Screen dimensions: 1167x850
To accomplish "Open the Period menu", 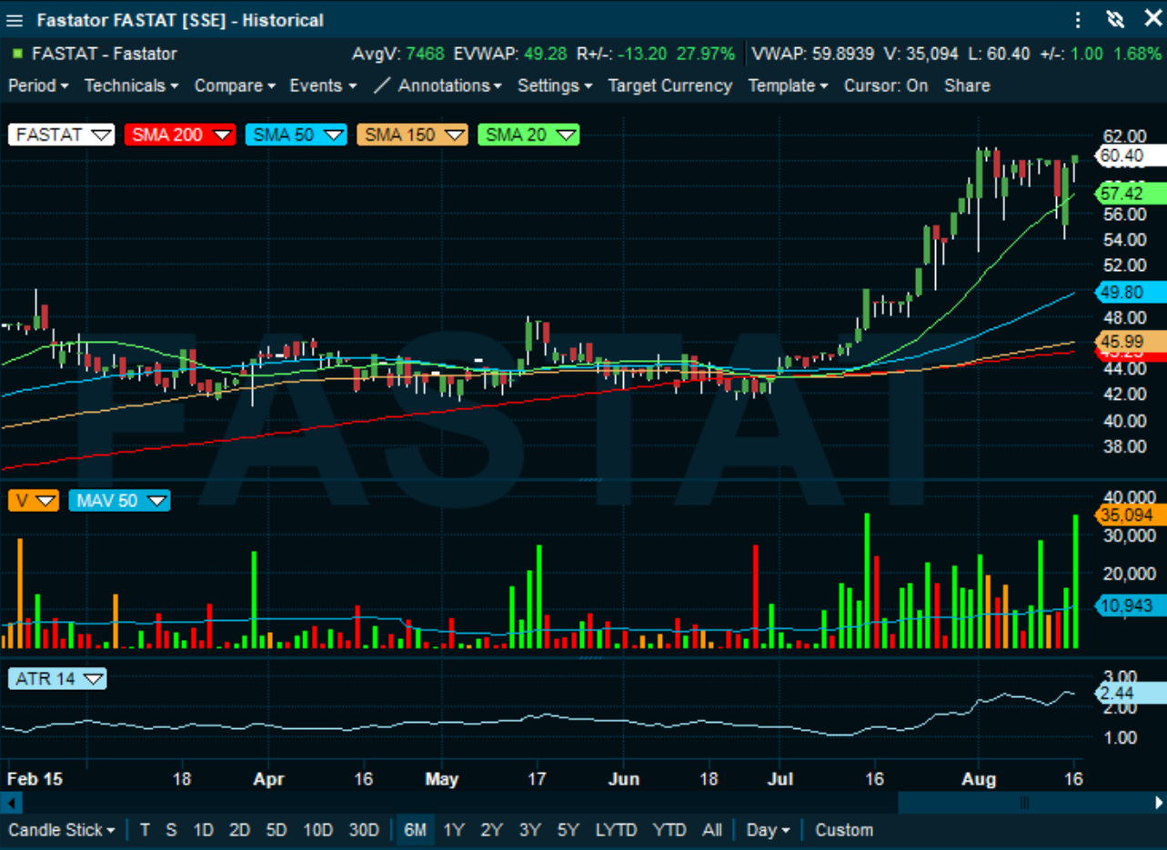I will [38, 85].
